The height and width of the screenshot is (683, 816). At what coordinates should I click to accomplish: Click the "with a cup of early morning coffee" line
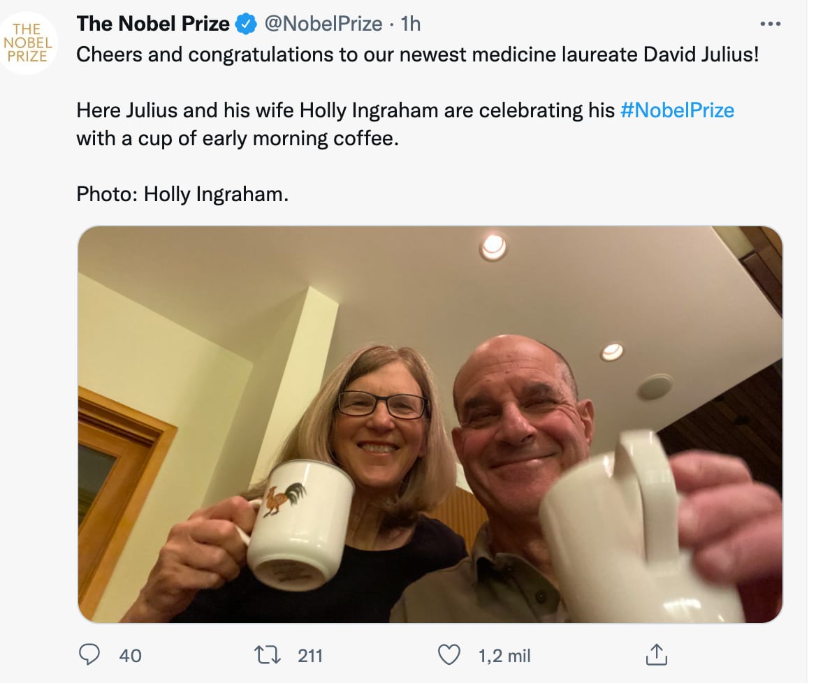coord(237,138)
